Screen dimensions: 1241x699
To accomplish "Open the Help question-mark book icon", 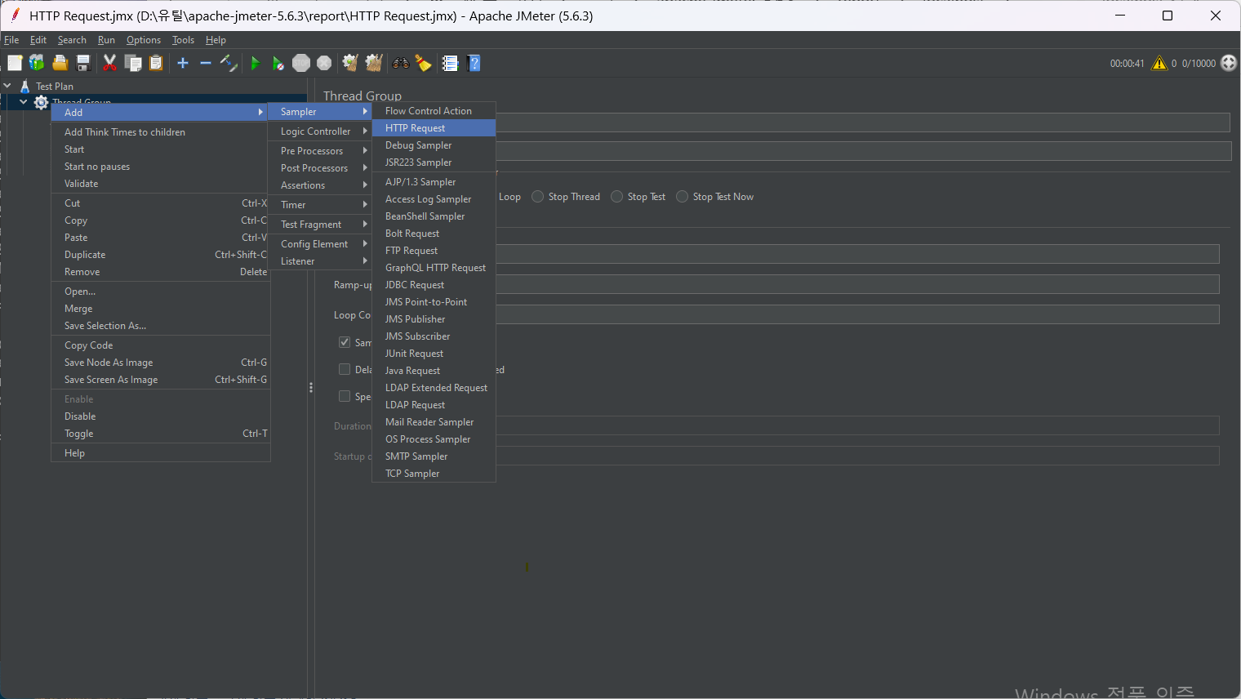I will pyautogui.click(x=474, y=63).
